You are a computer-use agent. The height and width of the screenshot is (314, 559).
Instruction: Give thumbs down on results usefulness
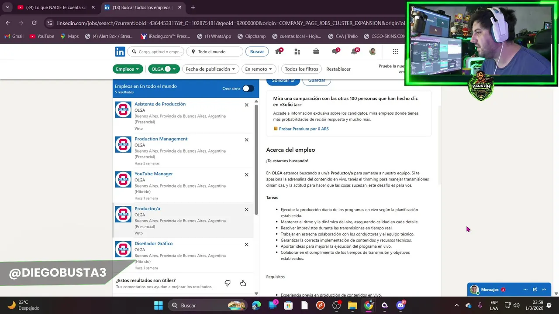[228, 283]
